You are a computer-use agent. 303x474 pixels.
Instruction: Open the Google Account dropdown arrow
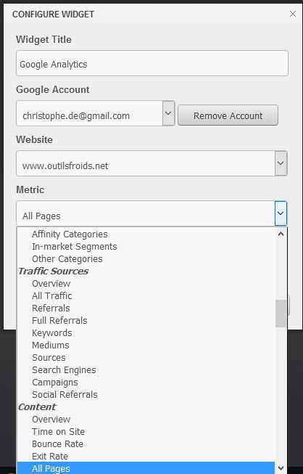(168, 113)
